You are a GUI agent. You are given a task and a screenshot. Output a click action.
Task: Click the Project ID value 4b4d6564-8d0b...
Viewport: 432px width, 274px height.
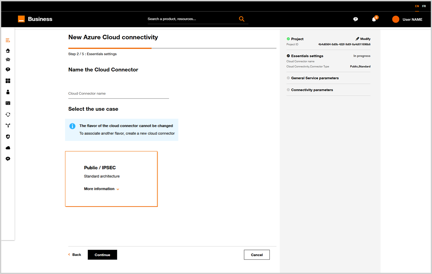point(344,44)
